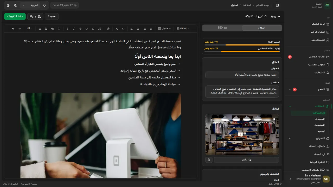333x187 pixels.
Task: Click the حفظ التغييرات save button
Action: click(15, 16)
